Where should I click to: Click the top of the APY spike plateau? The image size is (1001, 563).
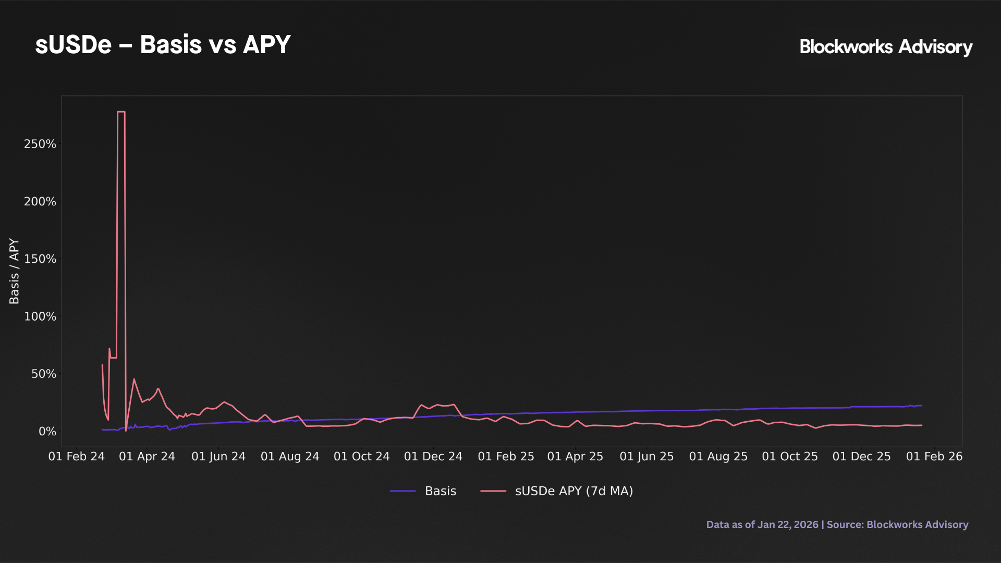pos(121,112)
